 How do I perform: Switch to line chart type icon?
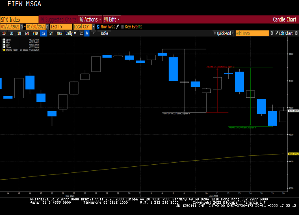(81, 33)
